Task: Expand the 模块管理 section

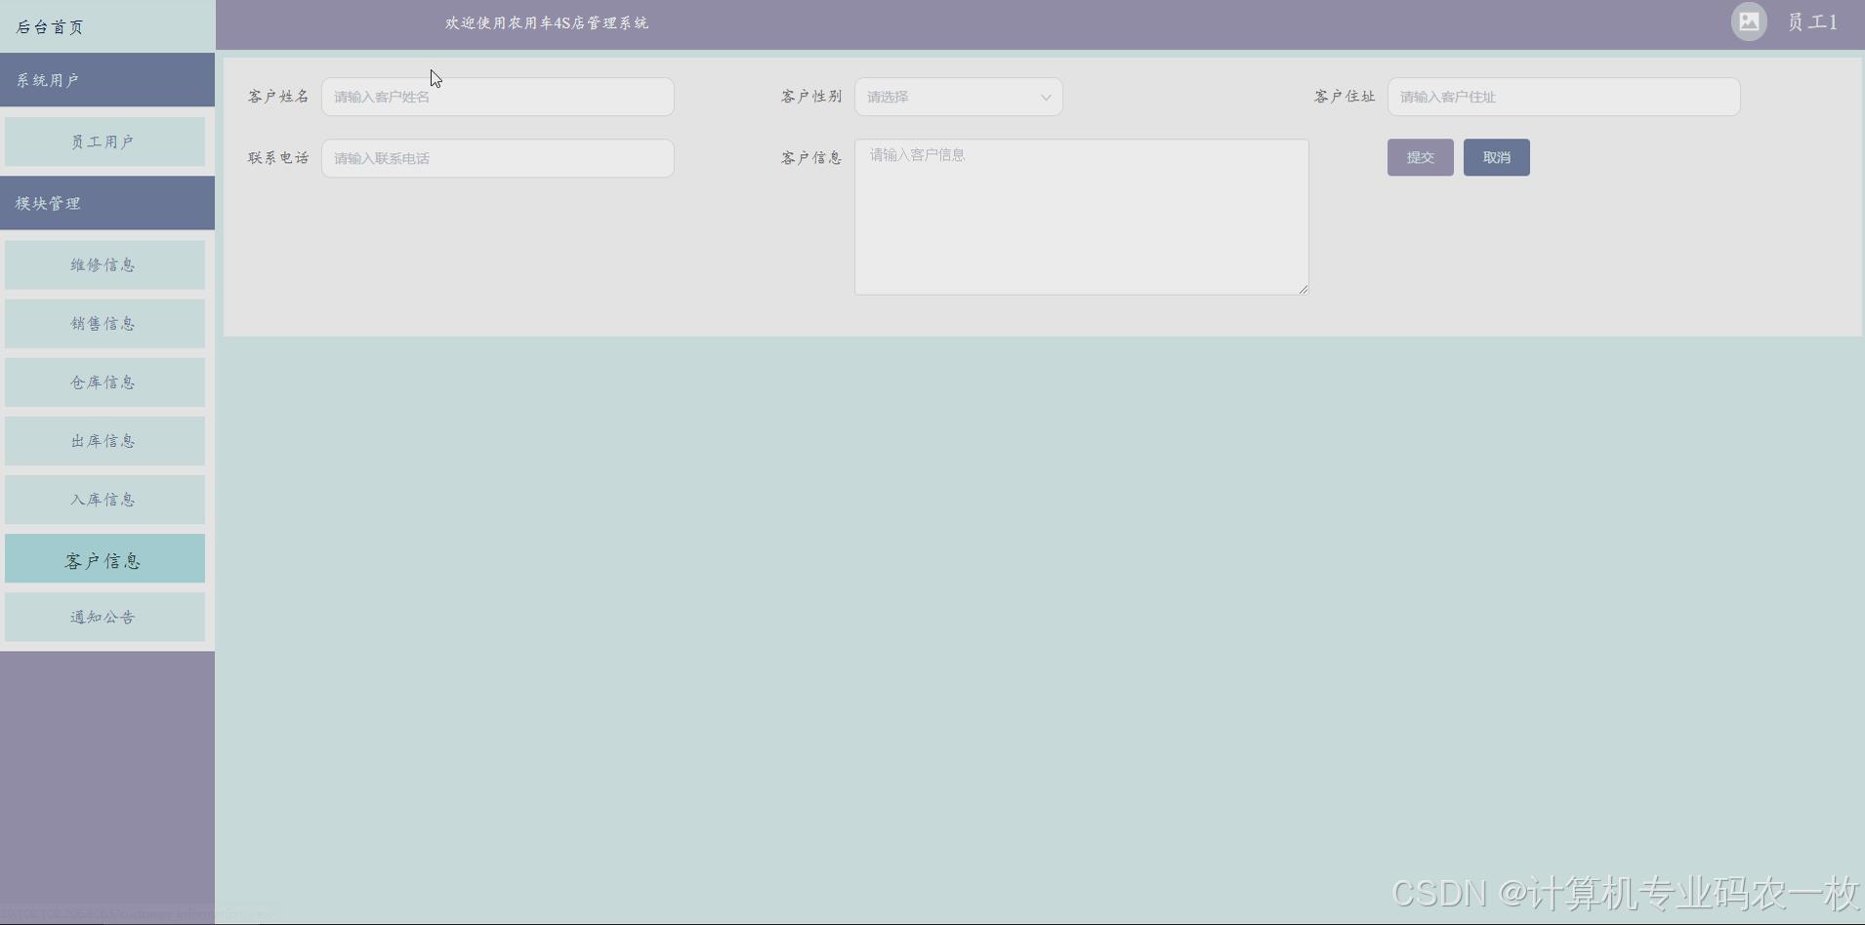Action: coord(48,202)
